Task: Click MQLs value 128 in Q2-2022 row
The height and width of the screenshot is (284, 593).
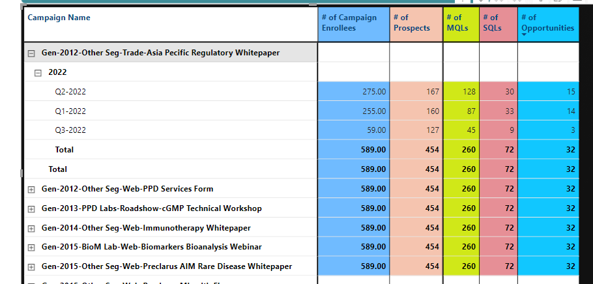Action: click(469, 91)
